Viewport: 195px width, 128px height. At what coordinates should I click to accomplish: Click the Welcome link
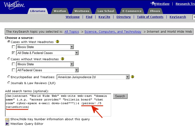pos(73,17)
